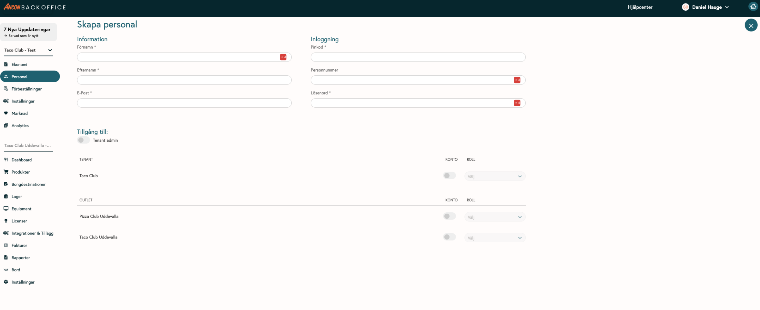Click the Daniel Hauge avatar icon

click(685, 7)
